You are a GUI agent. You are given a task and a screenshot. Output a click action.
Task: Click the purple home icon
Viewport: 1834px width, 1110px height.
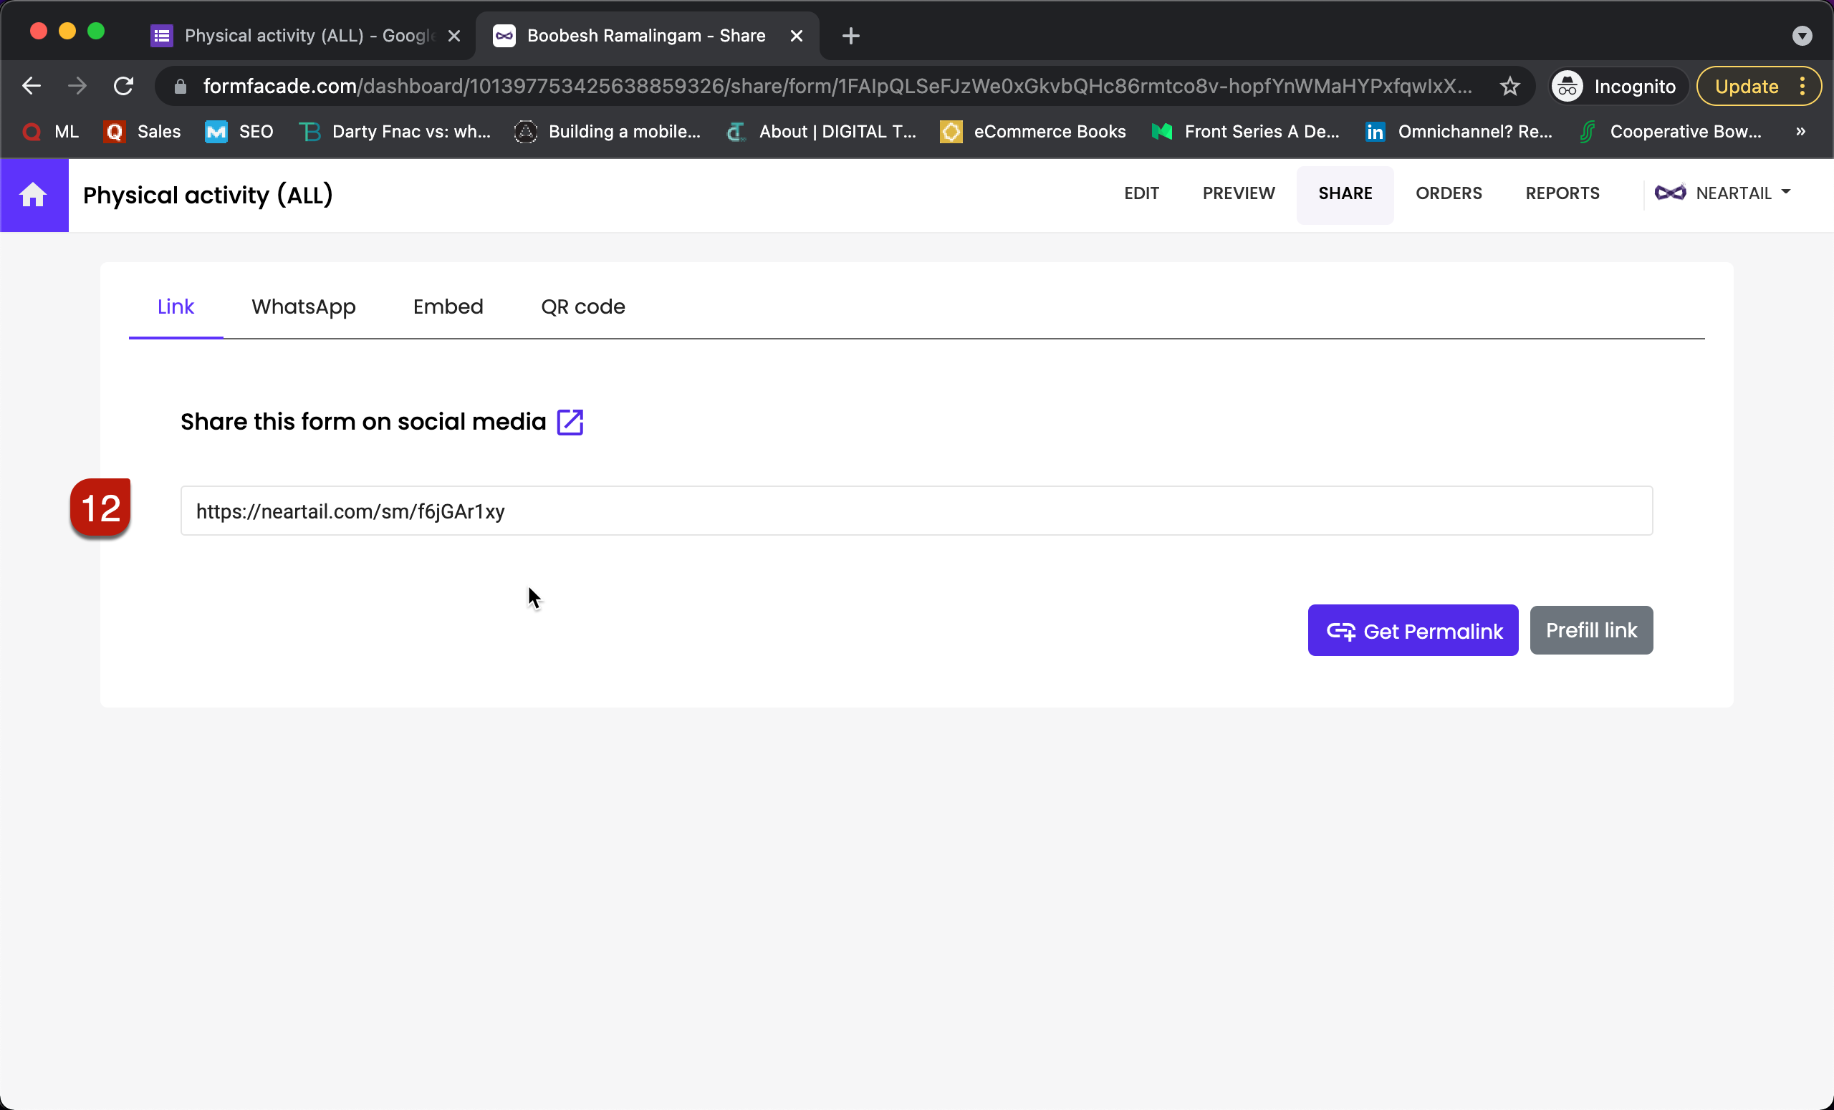pos(34,195)
